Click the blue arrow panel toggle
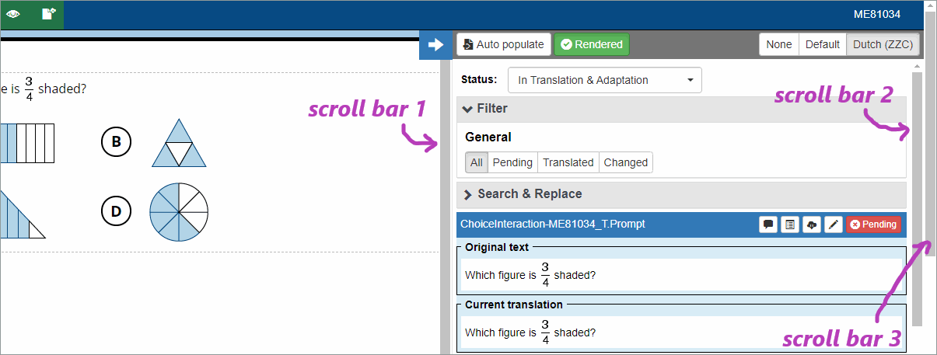The height and width of the screenshot is (355, 937). click(435, 45)
